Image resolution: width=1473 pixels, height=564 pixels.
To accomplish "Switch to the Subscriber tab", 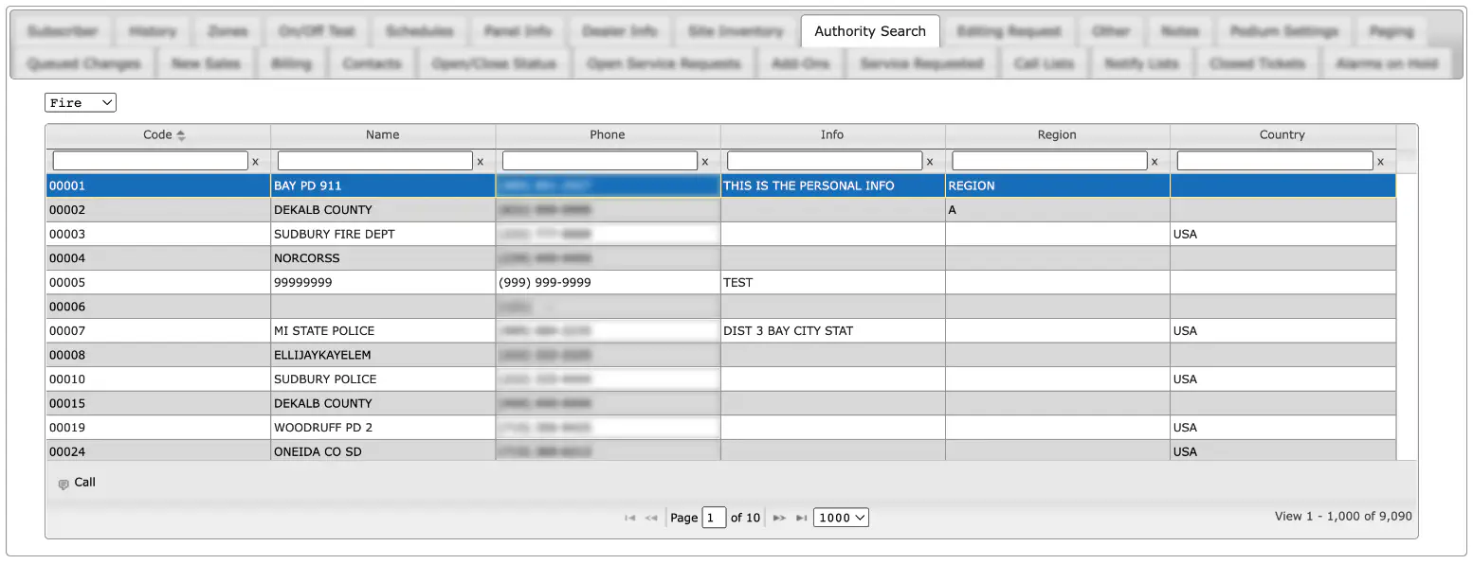I will (x=63, y=31).
